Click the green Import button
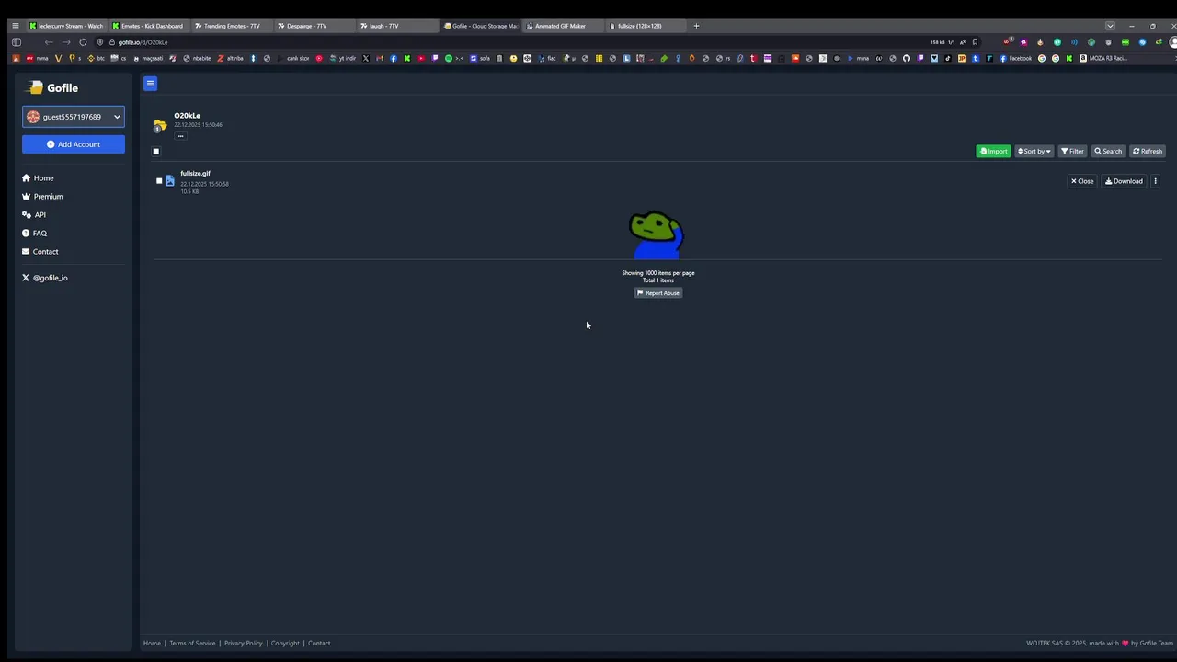Image resolution: width=1177 pixels, height=662 pixels. [x=993, y=151]
